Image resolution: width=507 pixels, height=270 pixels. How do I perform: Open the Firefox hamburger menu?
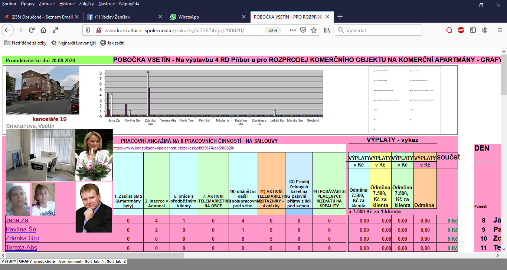pyautogui.click(x=500, y=30)
